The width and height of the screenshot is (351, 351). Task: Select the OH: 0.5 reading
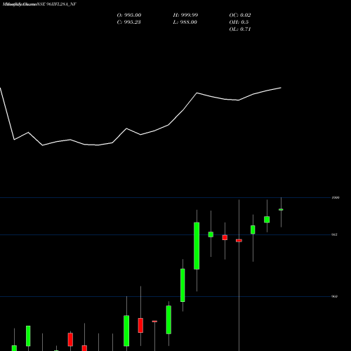pos(239,22)
